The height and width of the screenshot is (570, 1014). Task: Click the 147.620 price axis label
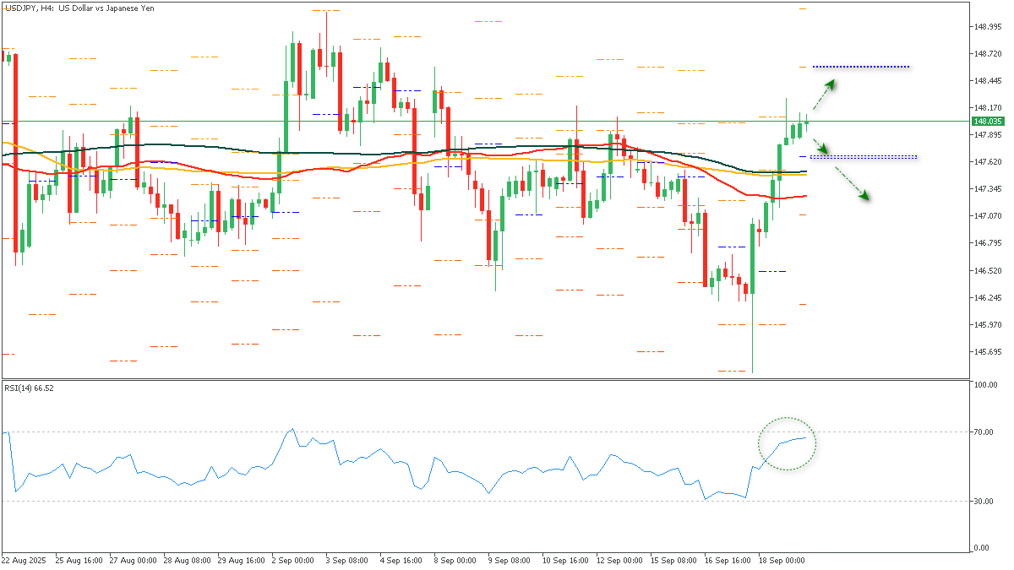tap(987, 162)
